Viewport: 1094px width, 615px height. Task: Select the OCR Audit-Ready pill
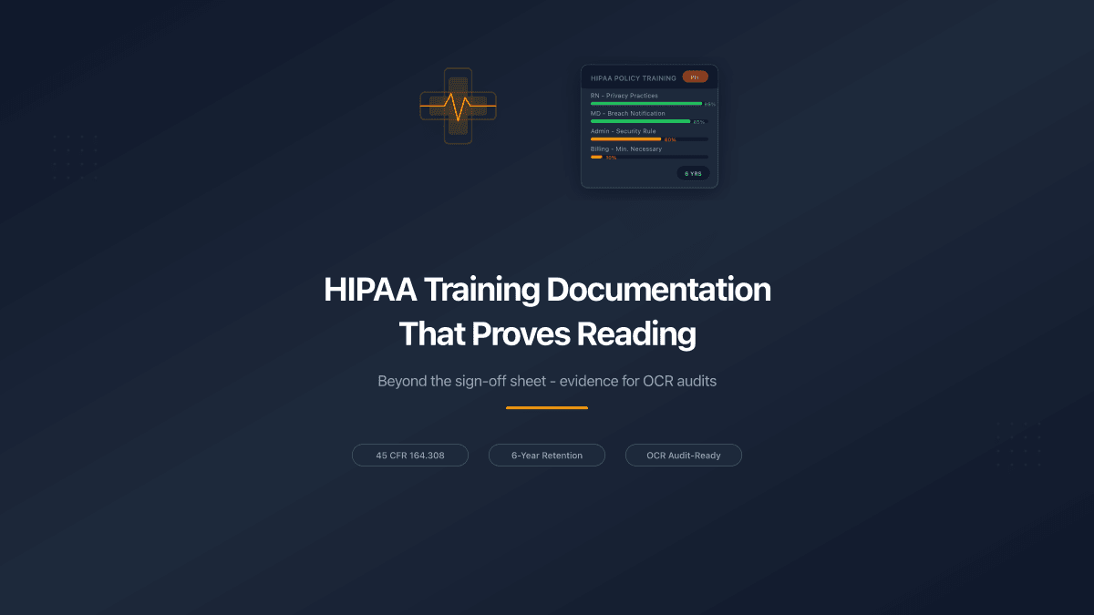(x=684, y=455)
